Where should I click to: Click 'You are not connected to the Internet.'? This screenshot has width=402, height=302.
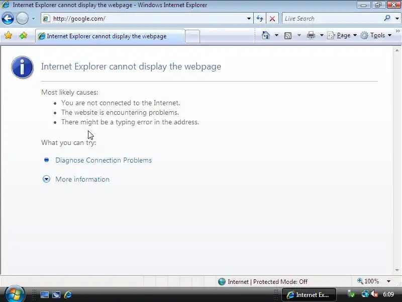point(121,103)
